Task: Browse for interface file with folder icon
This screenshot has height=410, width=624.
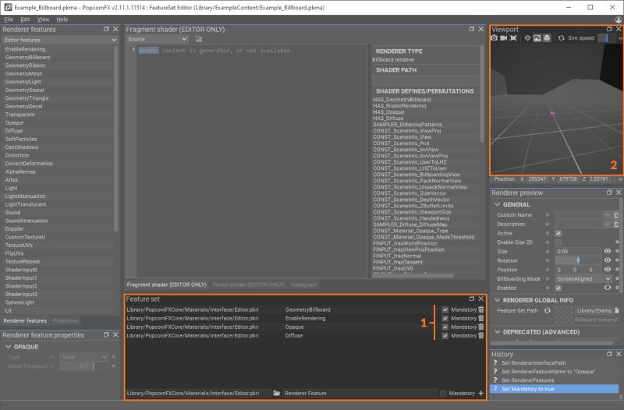Action: point(277,393)
